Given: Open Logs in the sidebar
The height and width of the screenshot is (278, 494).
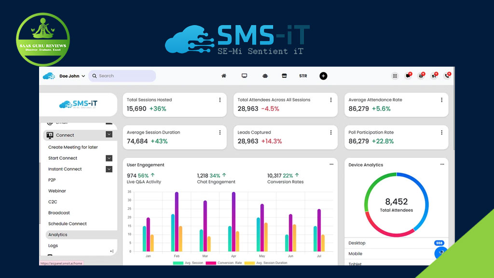Looking at the screenshot, I should [x=53, y=246].
